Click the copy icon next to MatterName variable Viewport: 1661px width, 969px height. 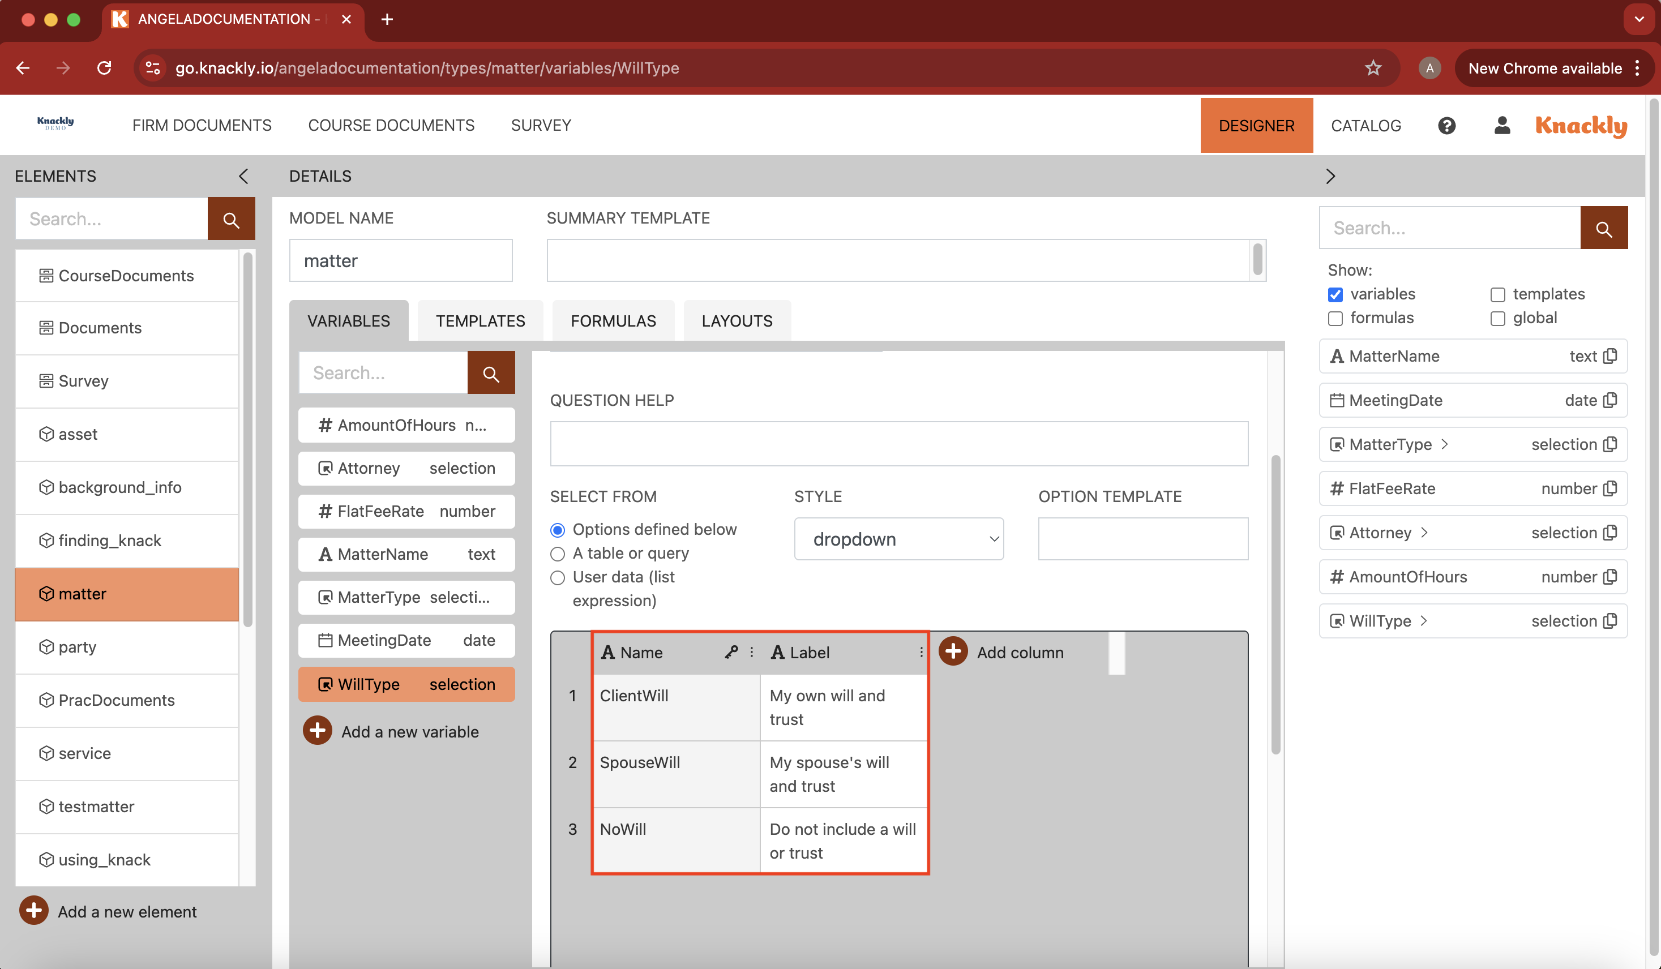pos(1611,356)
